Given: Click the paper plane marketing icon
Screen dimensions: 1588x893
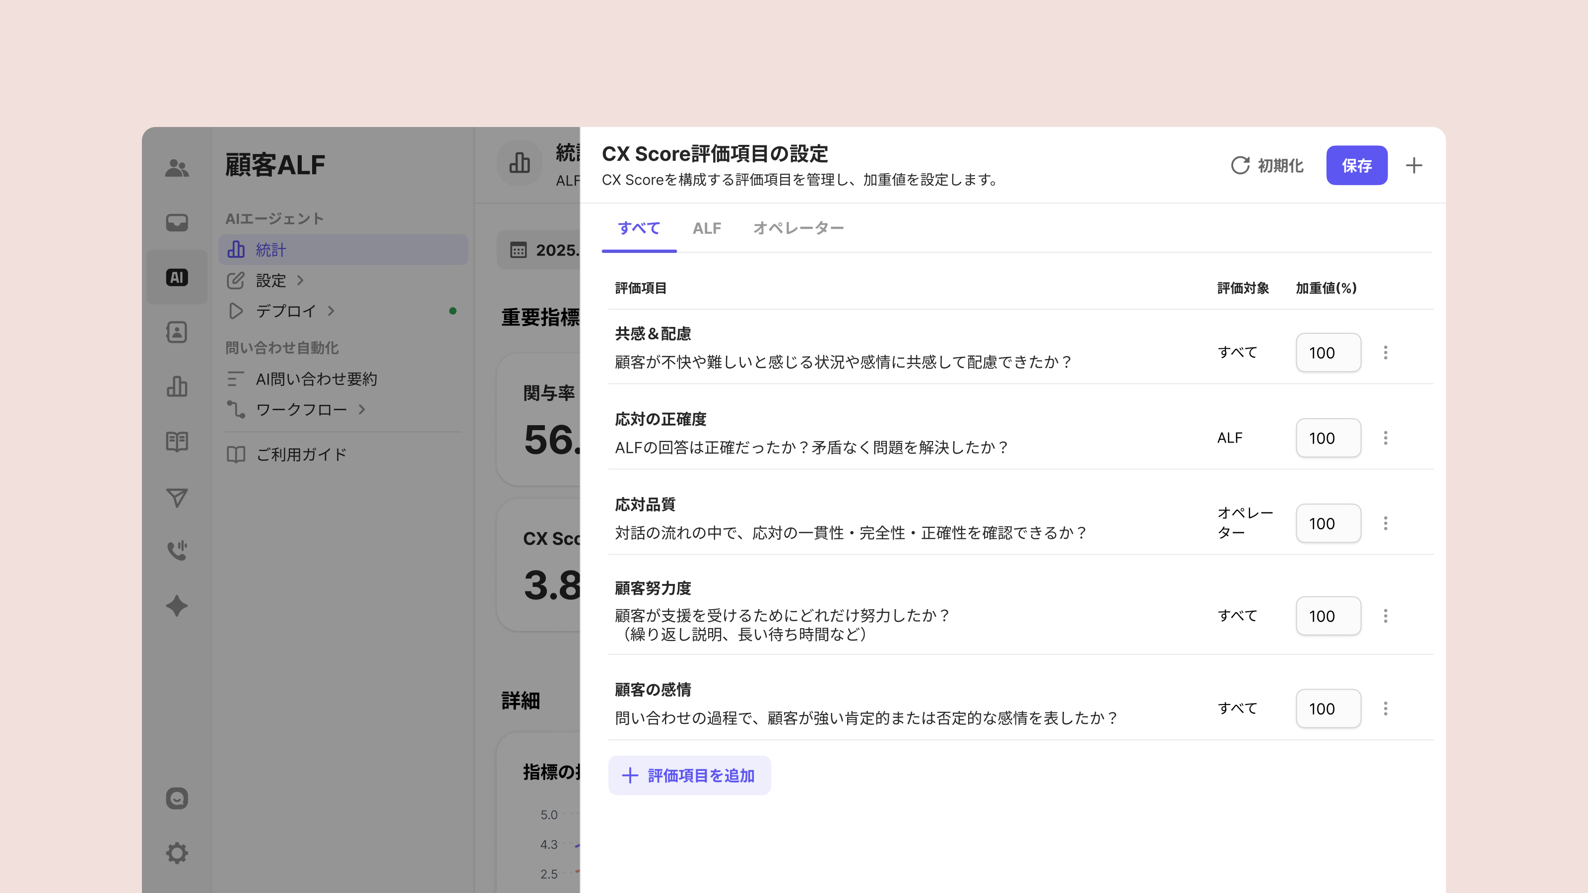Looking at the screenshot, I should (x=176, y=497).
